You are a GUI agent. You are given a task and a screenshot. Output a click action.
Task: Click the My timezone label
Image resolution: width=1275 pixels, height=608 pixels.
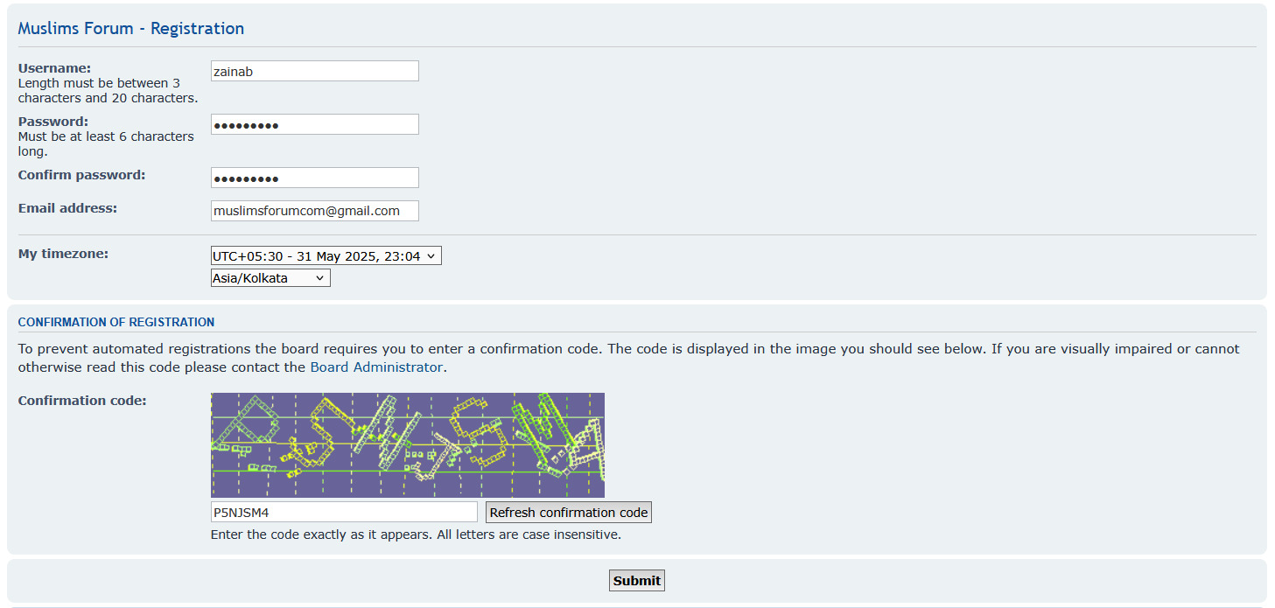click(x=63, y=254)
